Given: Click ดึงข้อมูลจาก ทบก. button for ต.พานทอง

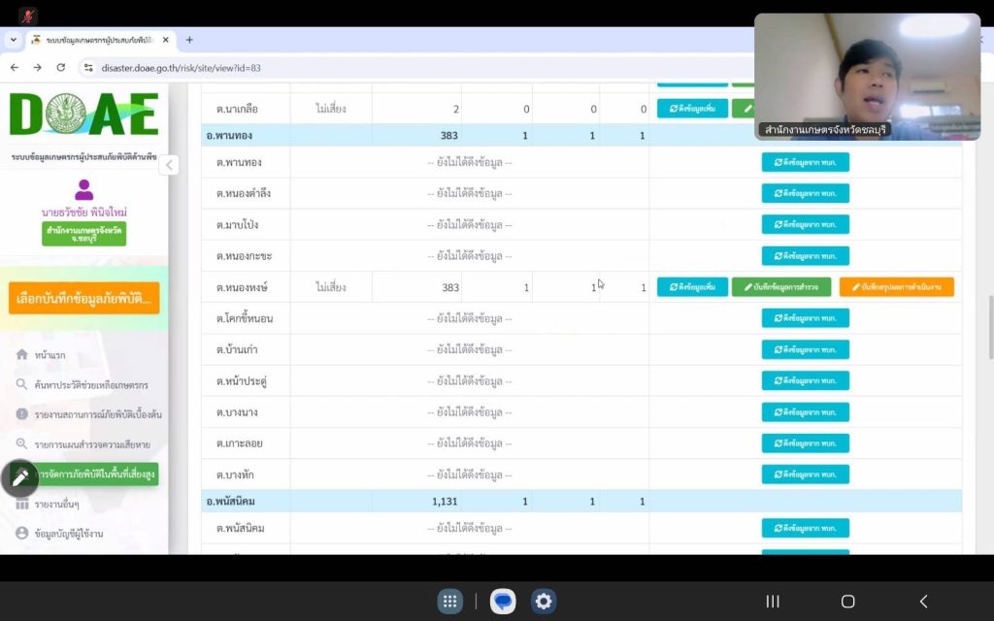Looking at the screenshot, I should 805,162.
